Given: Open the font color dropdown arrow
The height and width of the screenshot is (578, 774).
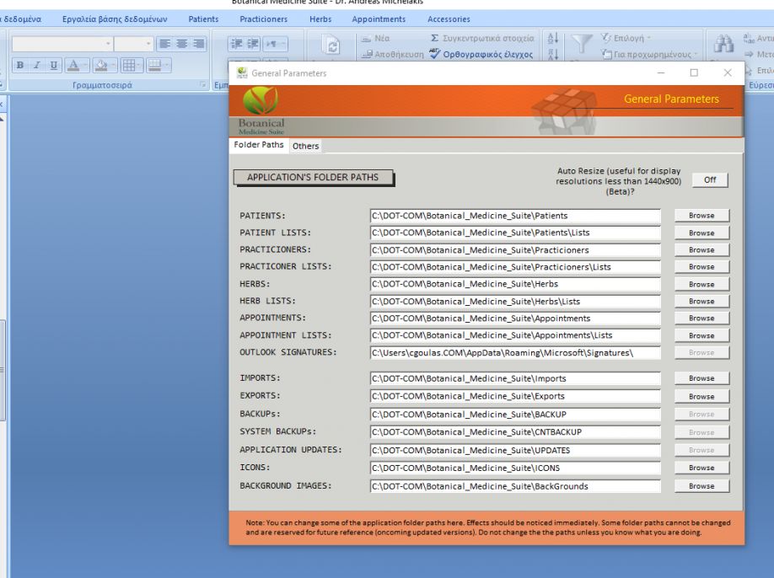Looking at the screenshot, I should coord(85,65).
